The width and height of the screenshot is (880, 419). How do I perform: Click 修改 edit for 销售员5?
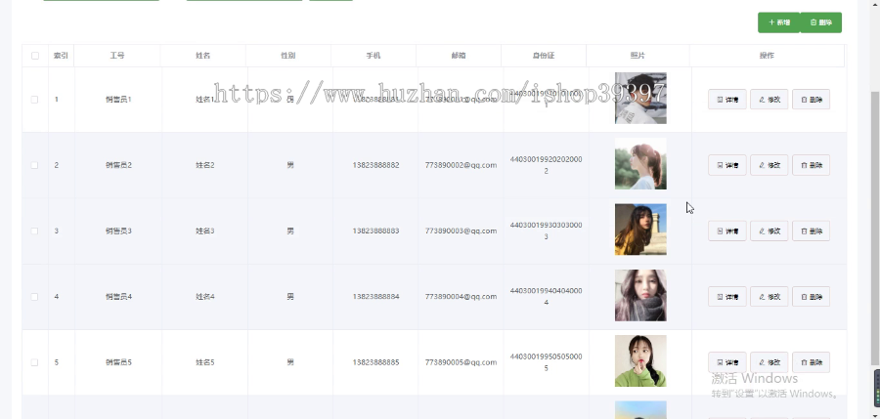769,362
